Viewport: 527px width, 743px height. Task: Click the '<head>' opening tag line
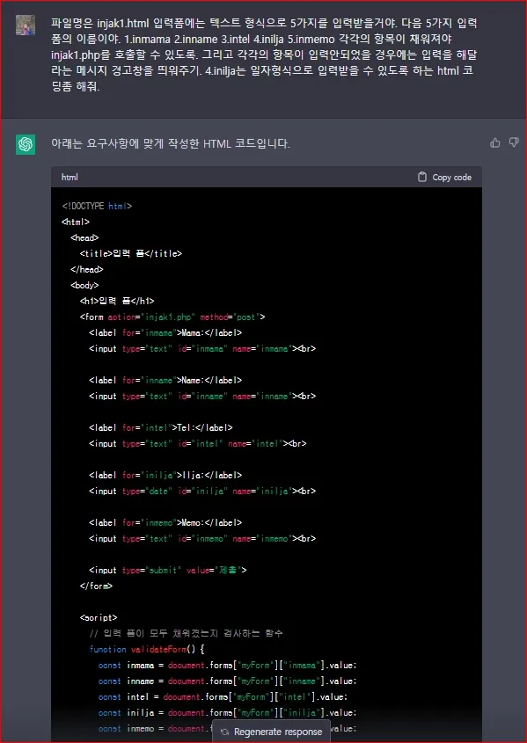84,238
